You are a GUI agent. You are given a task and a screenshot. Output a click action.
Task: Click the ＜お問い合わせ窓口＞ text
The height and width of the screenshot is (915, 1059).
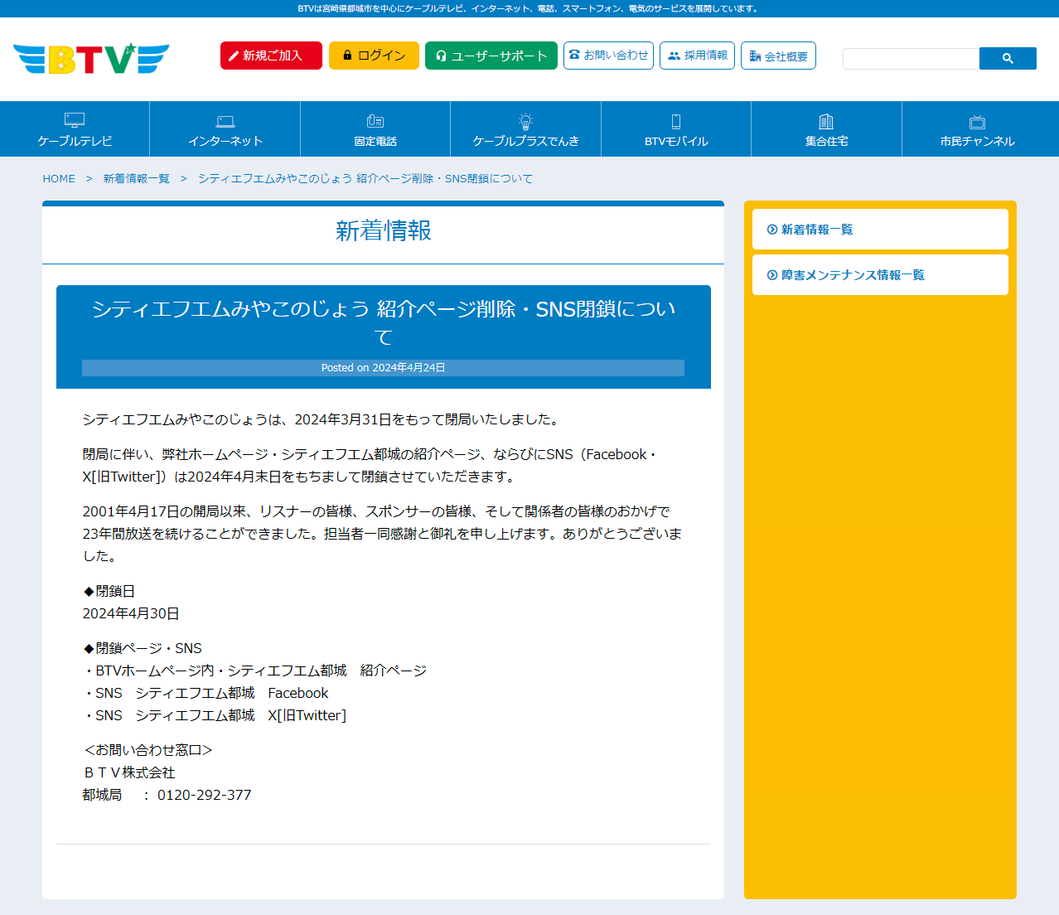(x=148, y=750)
